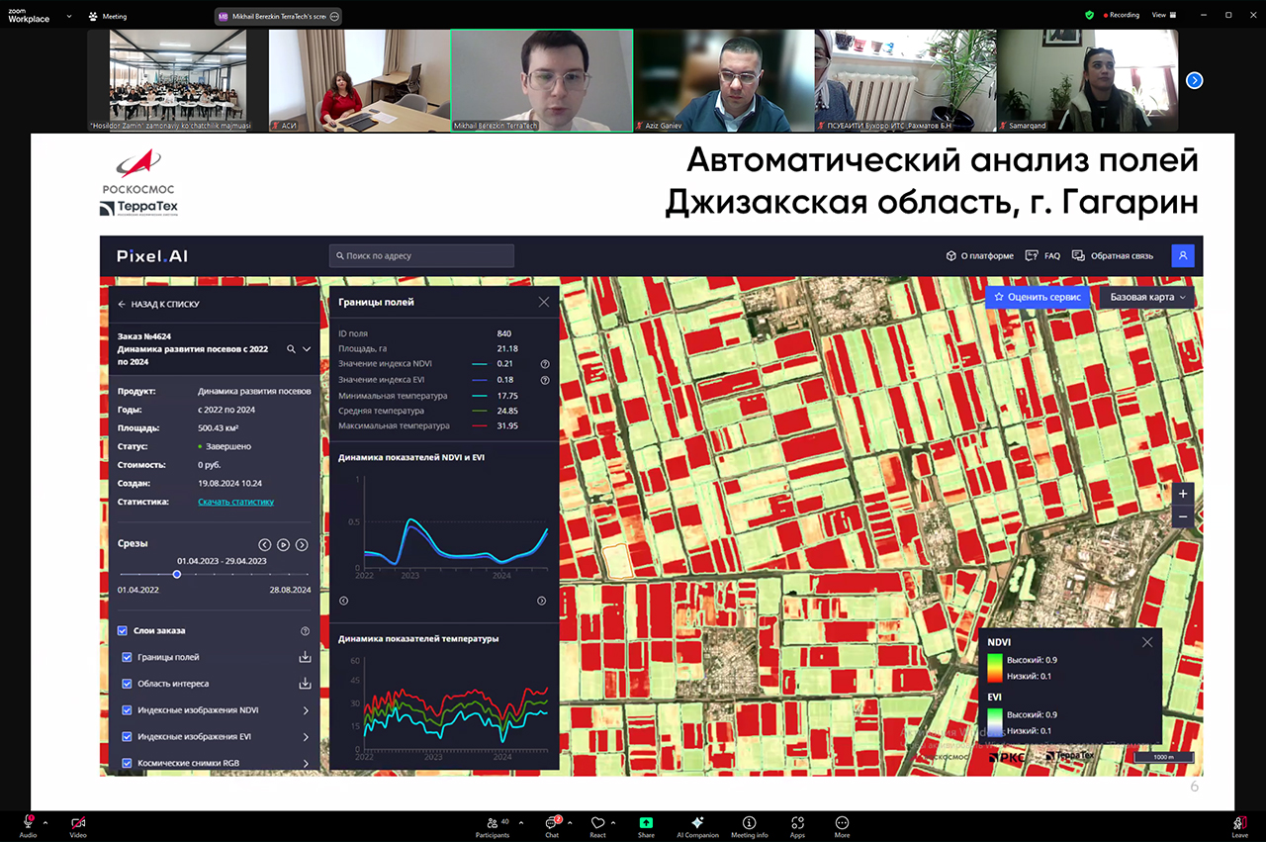This screenshot has width=1266, height=842.
Task: Toggle Индексные изображения EVI checkbox
Action: 127,737
